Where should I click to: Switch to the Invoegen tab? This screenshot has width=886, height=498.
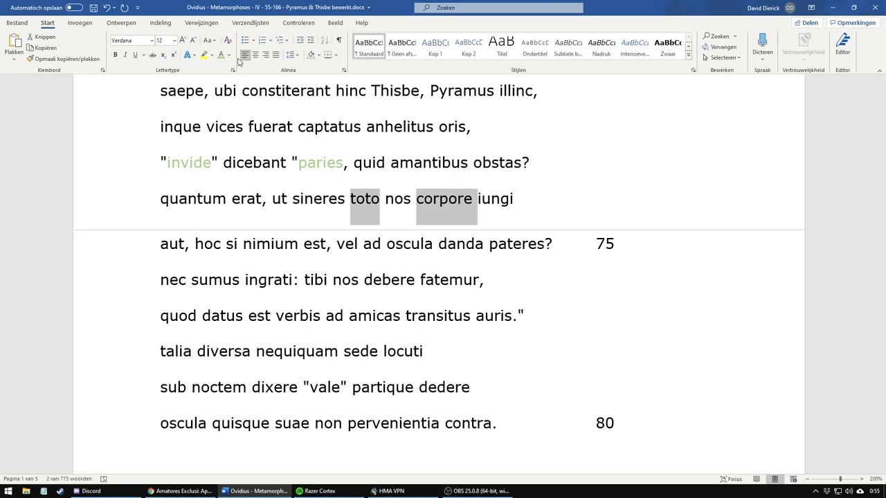pyautogui.click(x=80, y=23)
